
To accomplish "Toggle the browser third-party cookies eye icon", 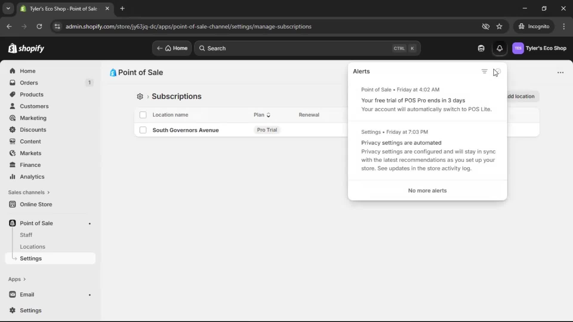I will tap(486, 27).
